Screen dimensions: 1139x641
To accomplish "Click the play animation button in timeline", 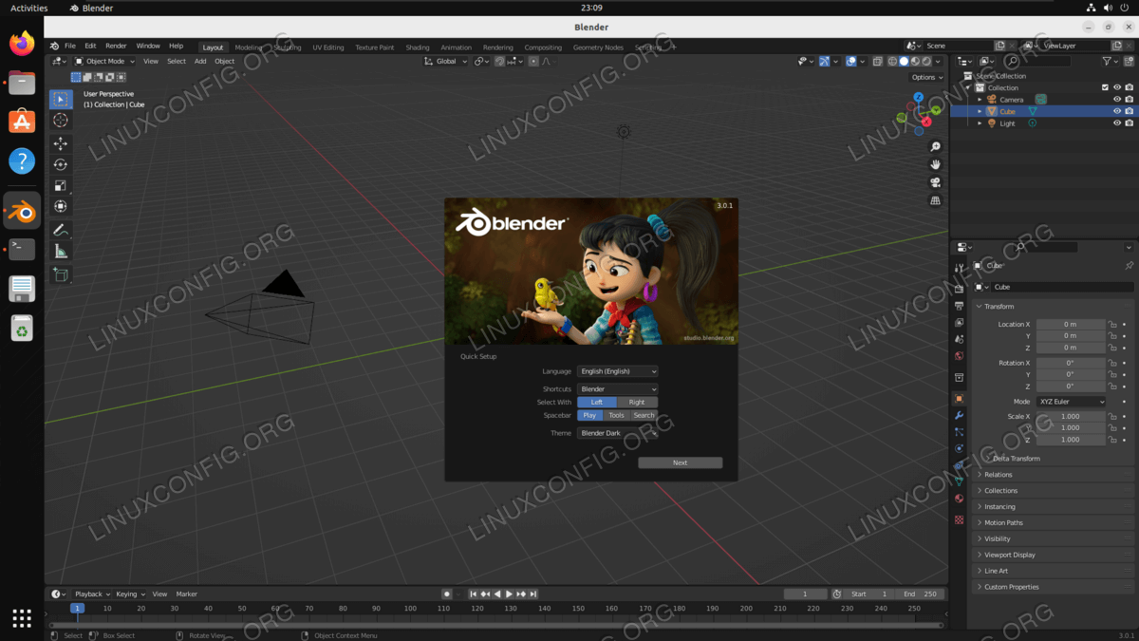I will click(509, 594).
